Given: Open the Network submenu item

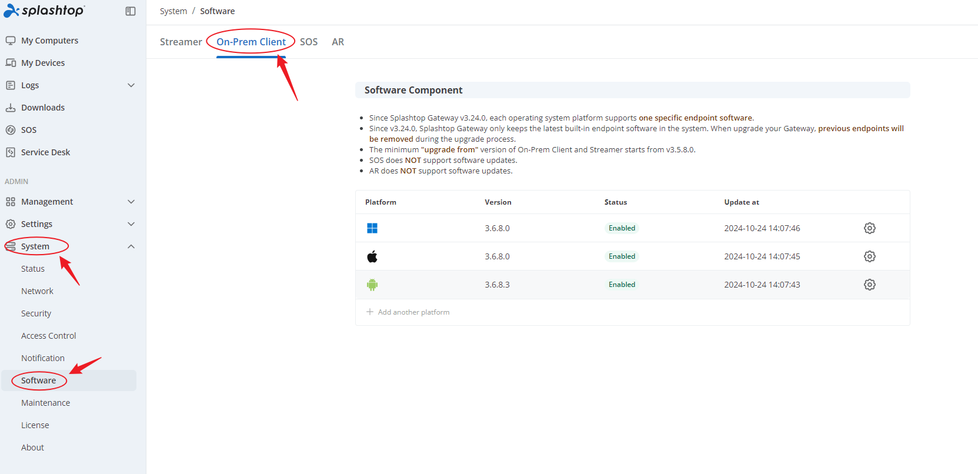Looking at the screenshot, I should click(x=37, y=291).
